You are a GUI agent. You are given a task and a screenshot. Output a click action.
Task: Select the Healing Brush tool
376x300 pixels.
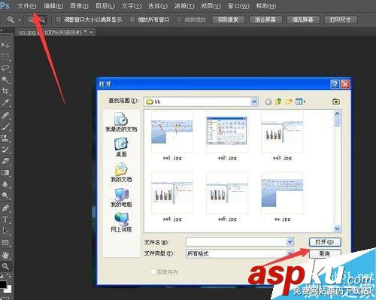pos(5,116)
